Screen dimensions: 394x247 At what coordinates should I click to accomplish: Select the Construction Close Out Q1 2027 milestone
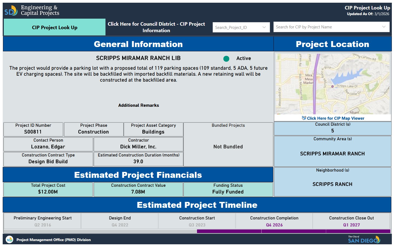coord(351,221)
